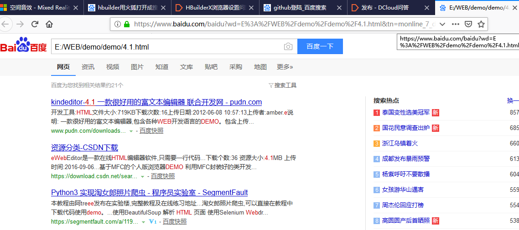Switch to 地图 search category
This screenshot has width=519, height=230.
click(x=260, y=67)
